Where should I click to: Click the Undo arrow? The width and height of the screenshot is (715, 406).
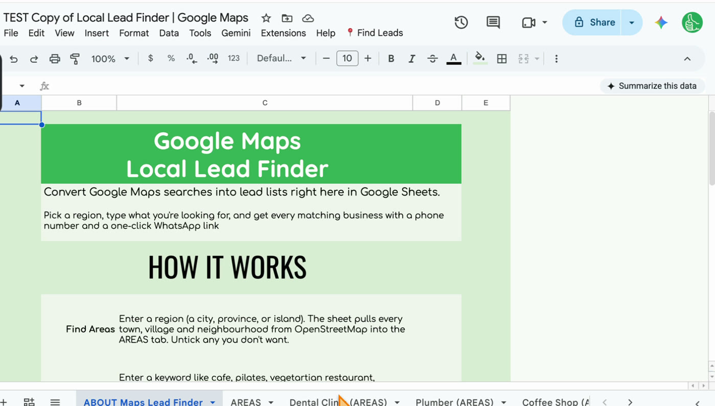pyautogui.click(x=14, y=59)
